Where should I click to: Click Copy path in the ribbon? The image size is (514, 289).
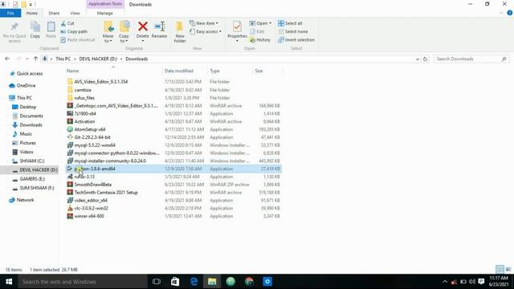coord(74,31)
